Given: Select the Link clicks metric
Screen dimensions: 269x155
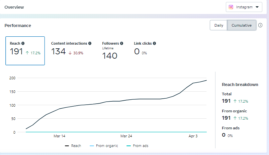Looking at the screenshot, I should tap(145, 49).
